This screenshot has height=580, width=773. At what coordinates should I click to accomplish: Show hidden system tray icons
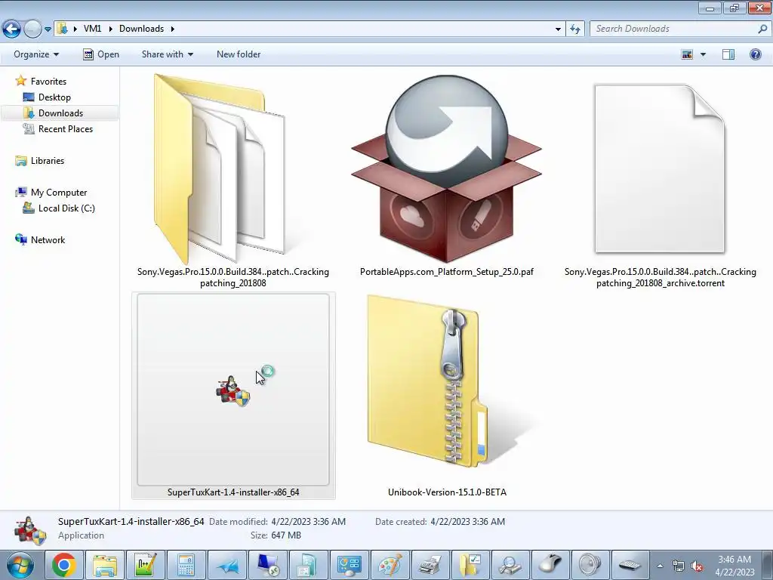coord(660,566)
